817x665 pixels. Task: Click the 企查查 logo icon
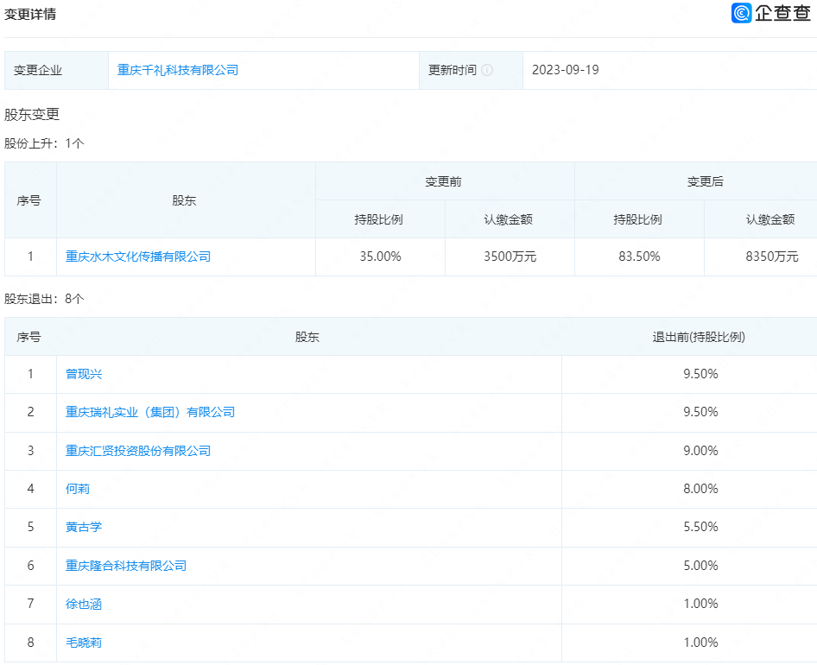pos(742,13)
